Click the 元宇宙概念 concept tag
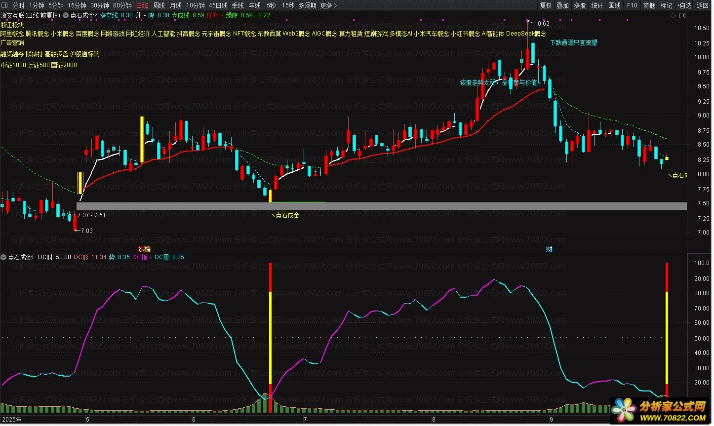 coord(216,34)
